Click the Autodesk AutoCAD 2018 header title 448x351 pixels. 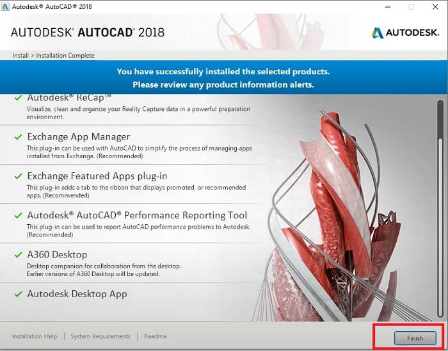[x=88, y=32]
